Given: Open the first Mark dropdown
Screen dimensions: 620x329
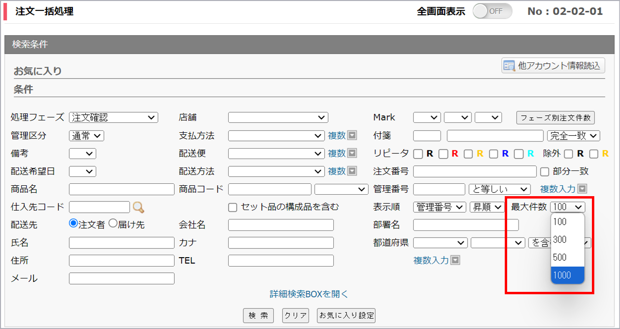Looking at the screenshot, I should [427, 118].
